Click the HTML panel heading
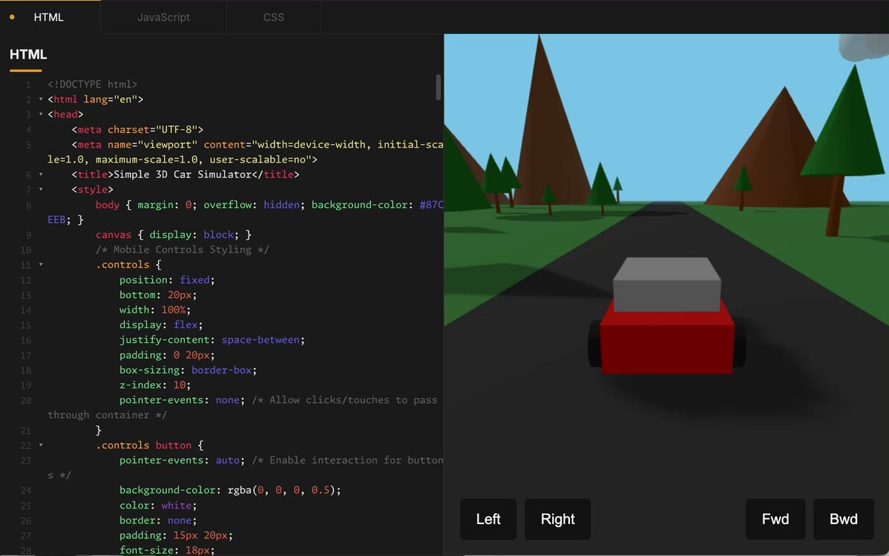 click(x=27, y=54)
